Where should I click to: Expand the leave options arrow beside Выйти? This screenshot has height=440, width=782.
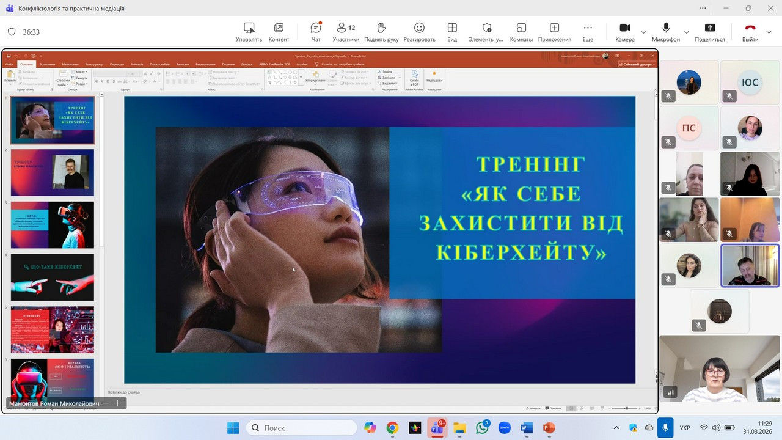click(x=769, y=32)
